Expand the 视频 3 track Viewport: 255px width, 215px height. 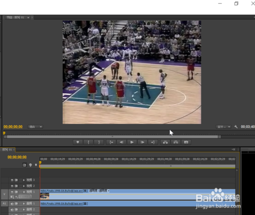(x=24, y=180)
